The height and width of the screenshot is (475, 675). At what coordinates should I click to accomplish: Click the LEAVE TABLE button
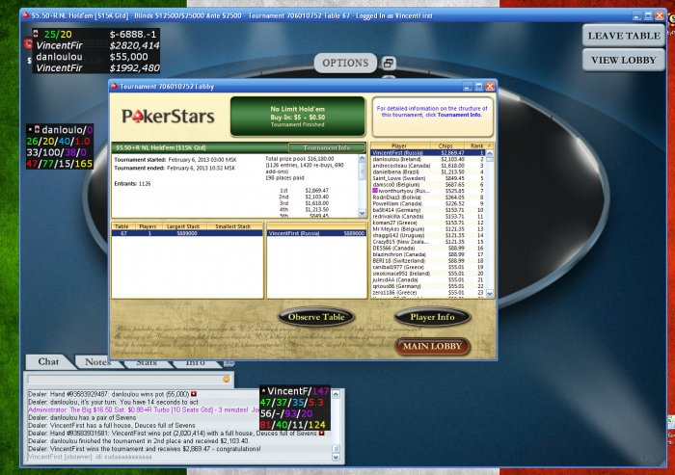point(624,36)
